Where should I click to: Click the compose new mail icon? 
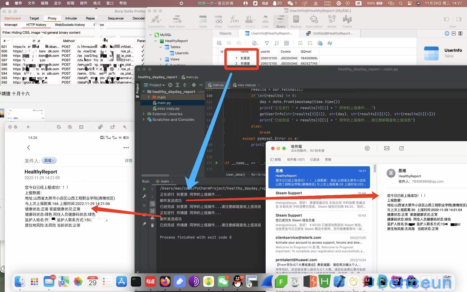tap(402, 148)
